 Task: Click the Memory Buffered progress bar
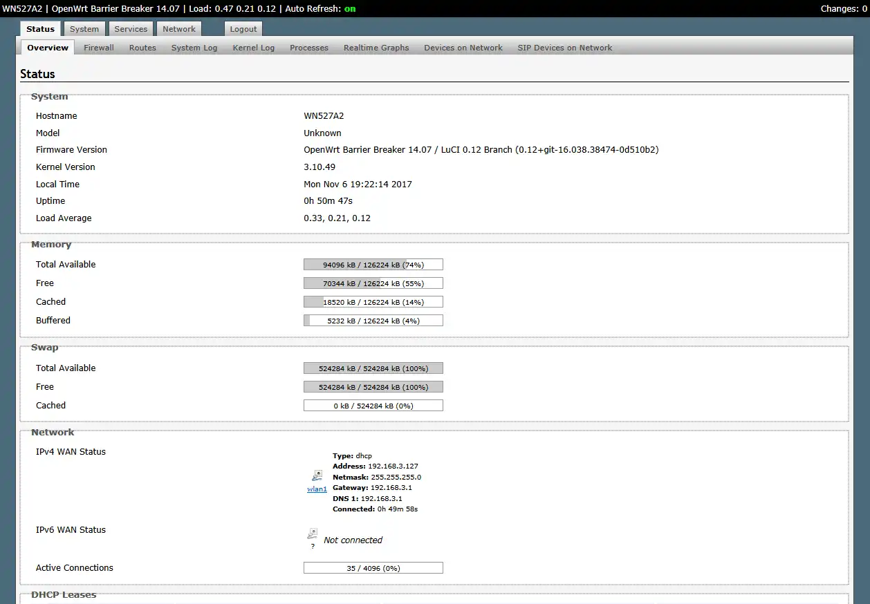pyautogui.click(x=373, y=321)
